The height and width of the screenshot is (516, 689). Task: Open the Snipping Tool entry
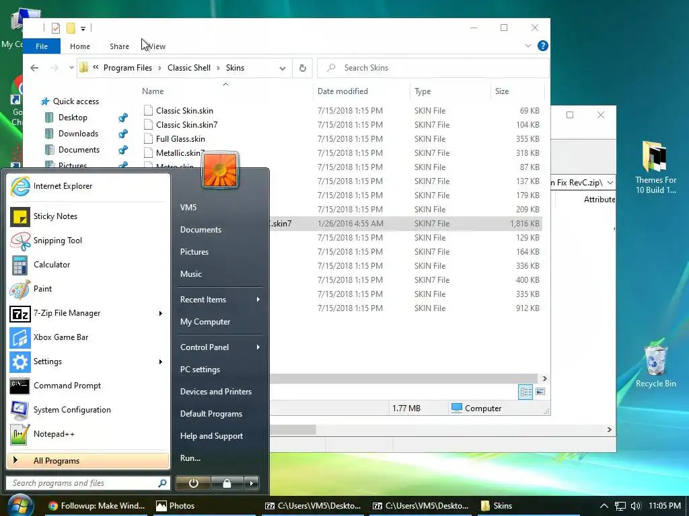point(88,241)
